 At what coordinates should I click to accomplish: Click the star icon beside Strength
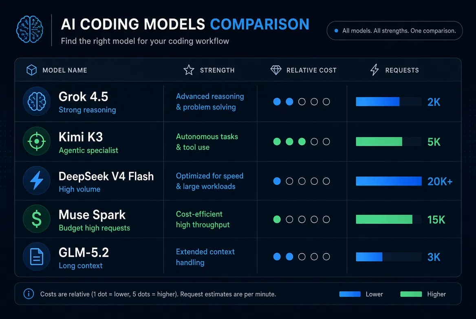coord(189,70)
